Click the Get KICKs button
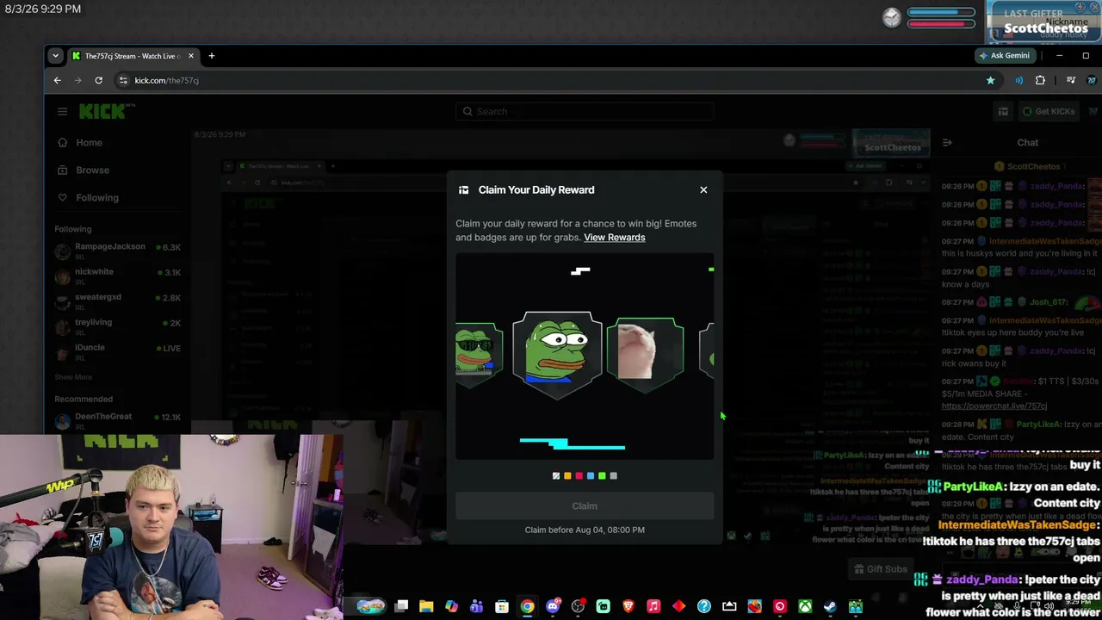The height and width of the screenshot is (620, 1102). tap(1049, 111)
